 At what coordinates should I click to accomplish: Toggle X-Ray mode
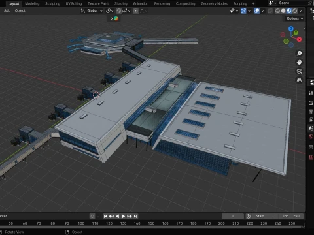(x=270, y=11)
